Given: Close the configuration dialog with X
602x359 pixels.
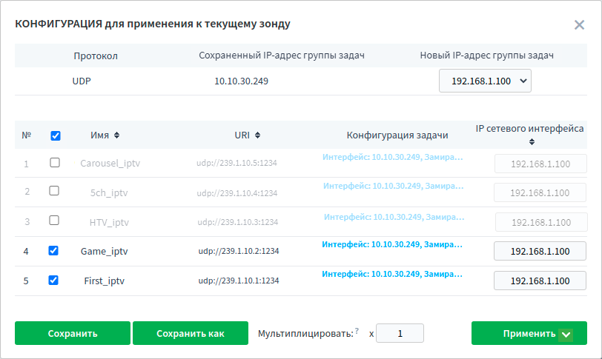Looking at the screenshot, I should [x=579, y=24].
